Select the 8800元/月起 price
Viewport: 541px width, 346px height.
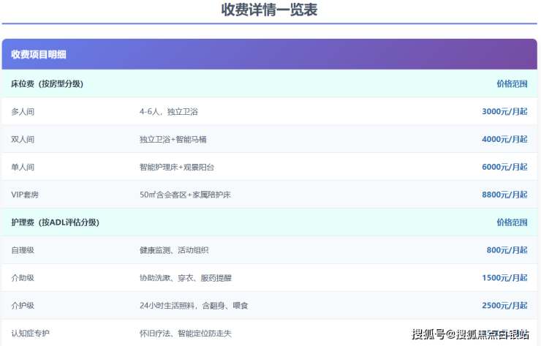point(504,195)
